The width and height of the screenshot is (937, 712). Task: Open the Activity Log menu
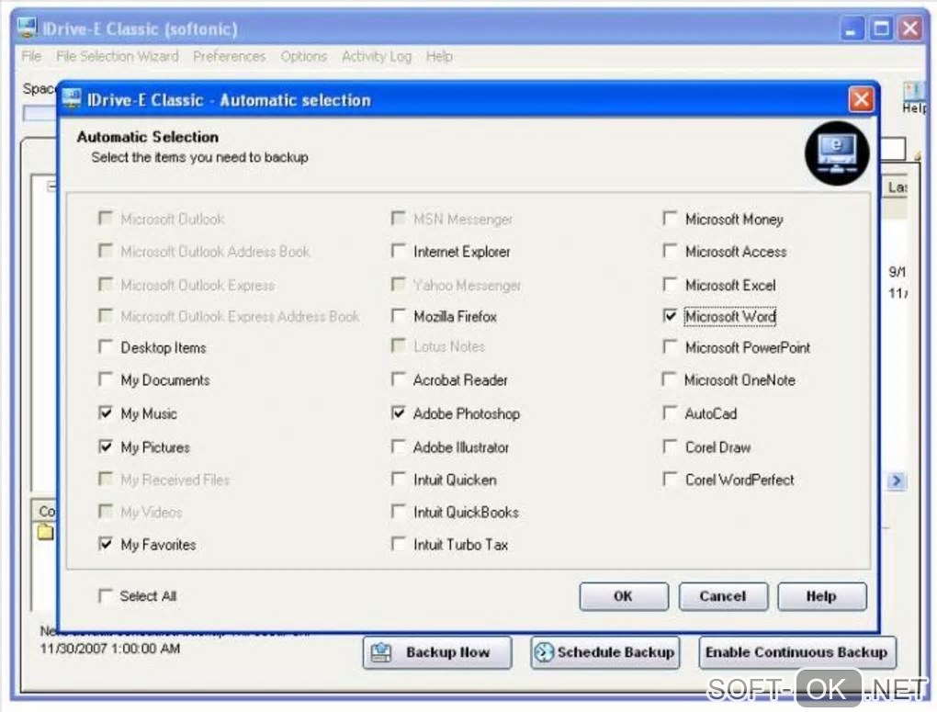tap(377, 56)
